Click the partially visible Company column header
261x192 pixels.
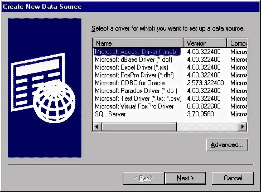pos(237,43)
